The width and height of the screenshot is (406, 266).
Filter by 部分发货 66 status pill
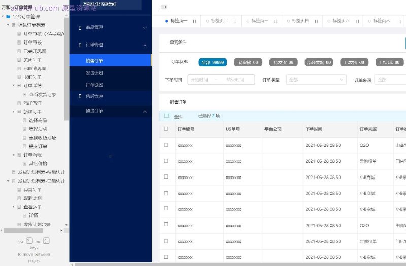click(319, 62)
